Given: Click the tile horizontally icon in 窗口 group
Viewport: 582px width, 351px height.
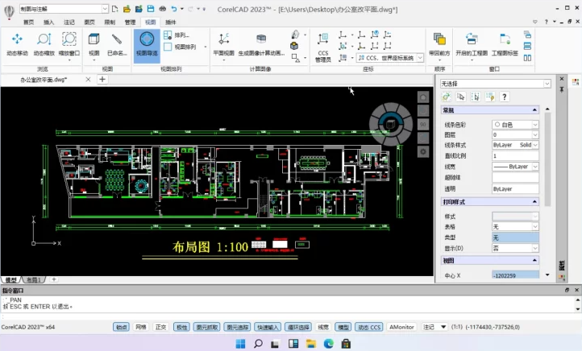Looking at the screenshot, I should (527, 47).
